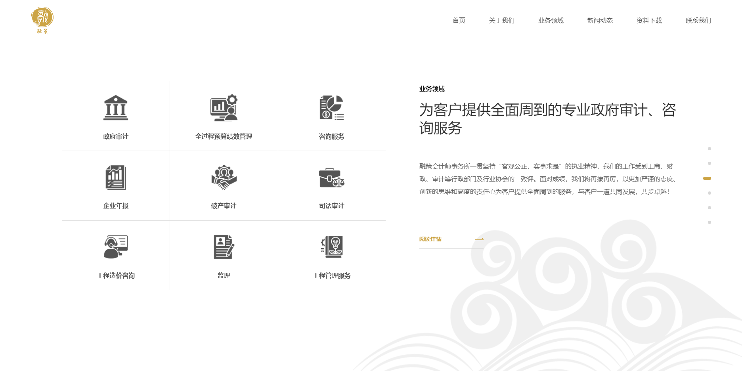Open the 工程造价咨询 label link

116,275
